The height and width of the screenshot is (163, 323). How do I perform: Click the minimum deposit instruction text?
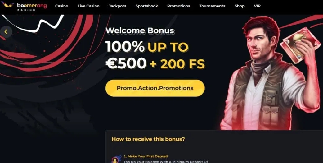166,161
